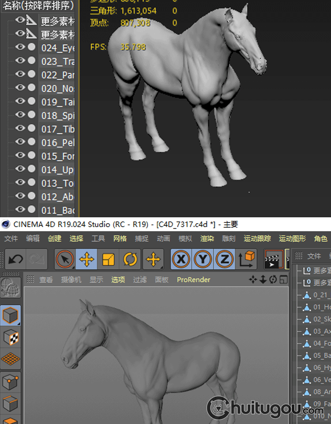This screenshot has height=424, width=331.
Task: Open the 摄像机 viewport menu
Action: click(71, 280)
